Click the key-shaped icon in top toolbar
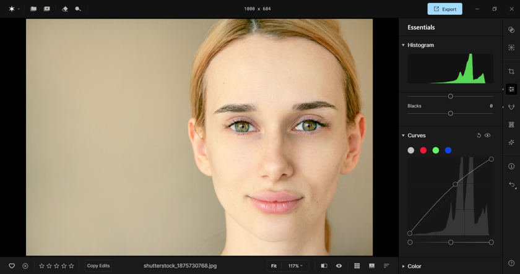 (x=78, y=9)
